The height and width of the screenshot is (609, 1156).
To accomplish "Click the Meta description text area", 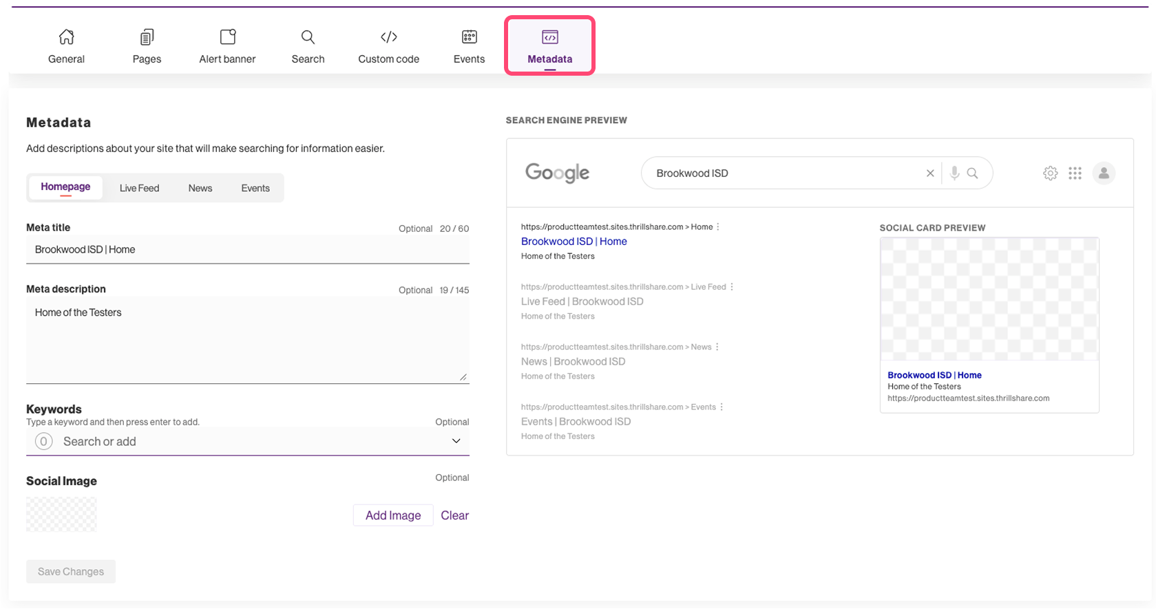I will 248,340.
